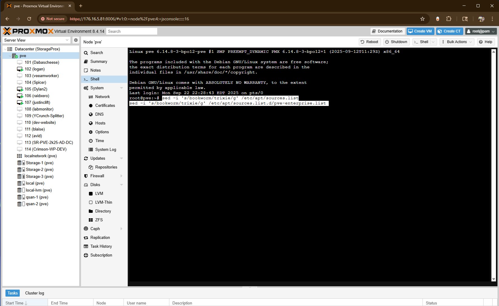
Task: Open the browser extensions puzzle icon
Action: click(x=449, y=19)
